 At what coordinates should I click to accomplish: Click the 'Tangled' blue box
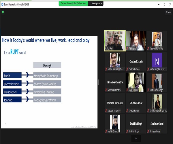(x=12, y=99)
